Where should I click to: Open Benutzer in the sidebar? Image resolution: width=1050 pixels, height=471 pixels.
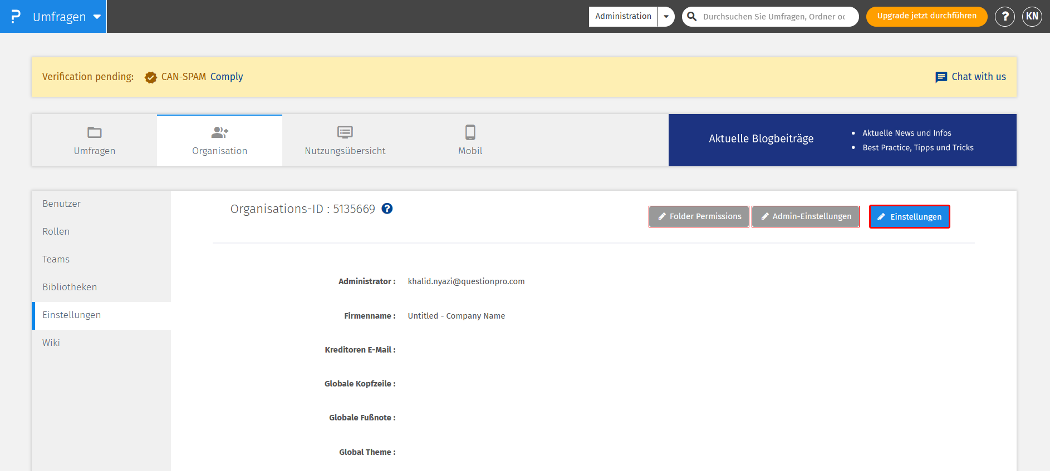tap(101, 204)
